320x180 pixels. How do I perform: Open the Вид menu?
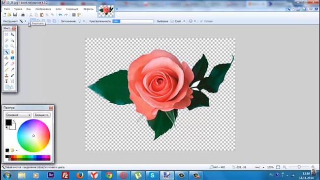point(29,9)
